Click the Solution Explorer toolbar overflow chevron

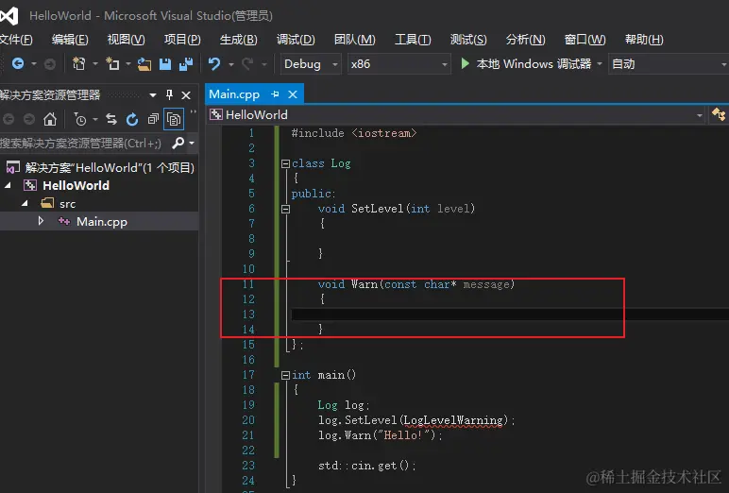(x=194, y=112)
